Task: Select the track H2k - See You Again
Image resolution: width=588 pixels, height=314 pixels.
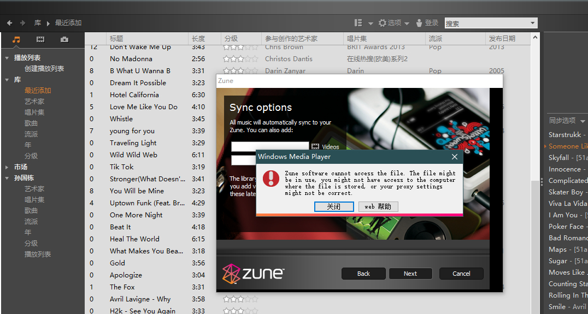Action: (x=143, y=311)
